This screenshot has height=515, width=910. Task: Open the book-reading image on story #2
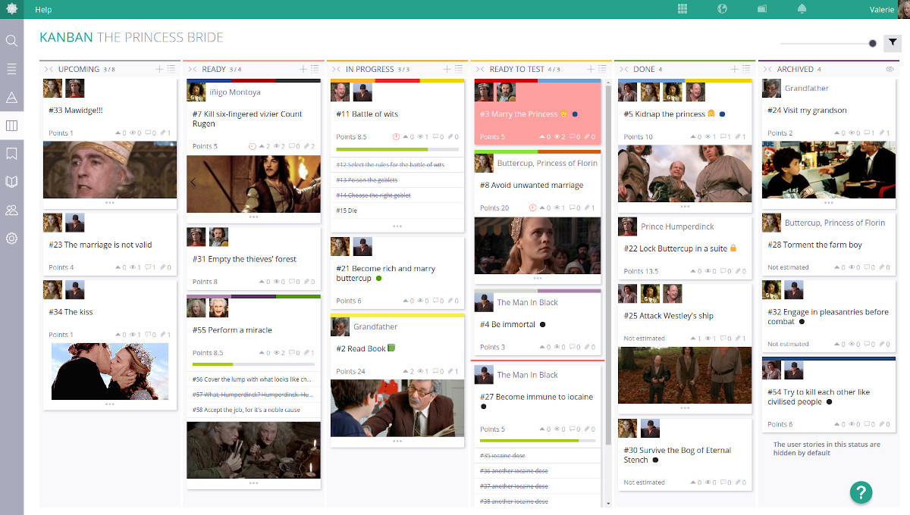click(397, 407)
